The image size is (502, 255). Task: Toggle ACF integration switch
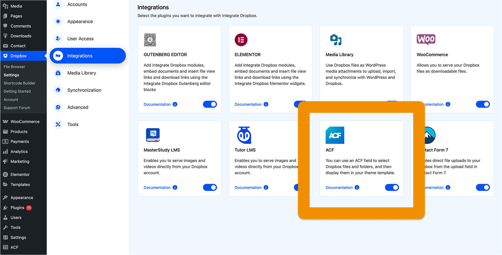392,187
